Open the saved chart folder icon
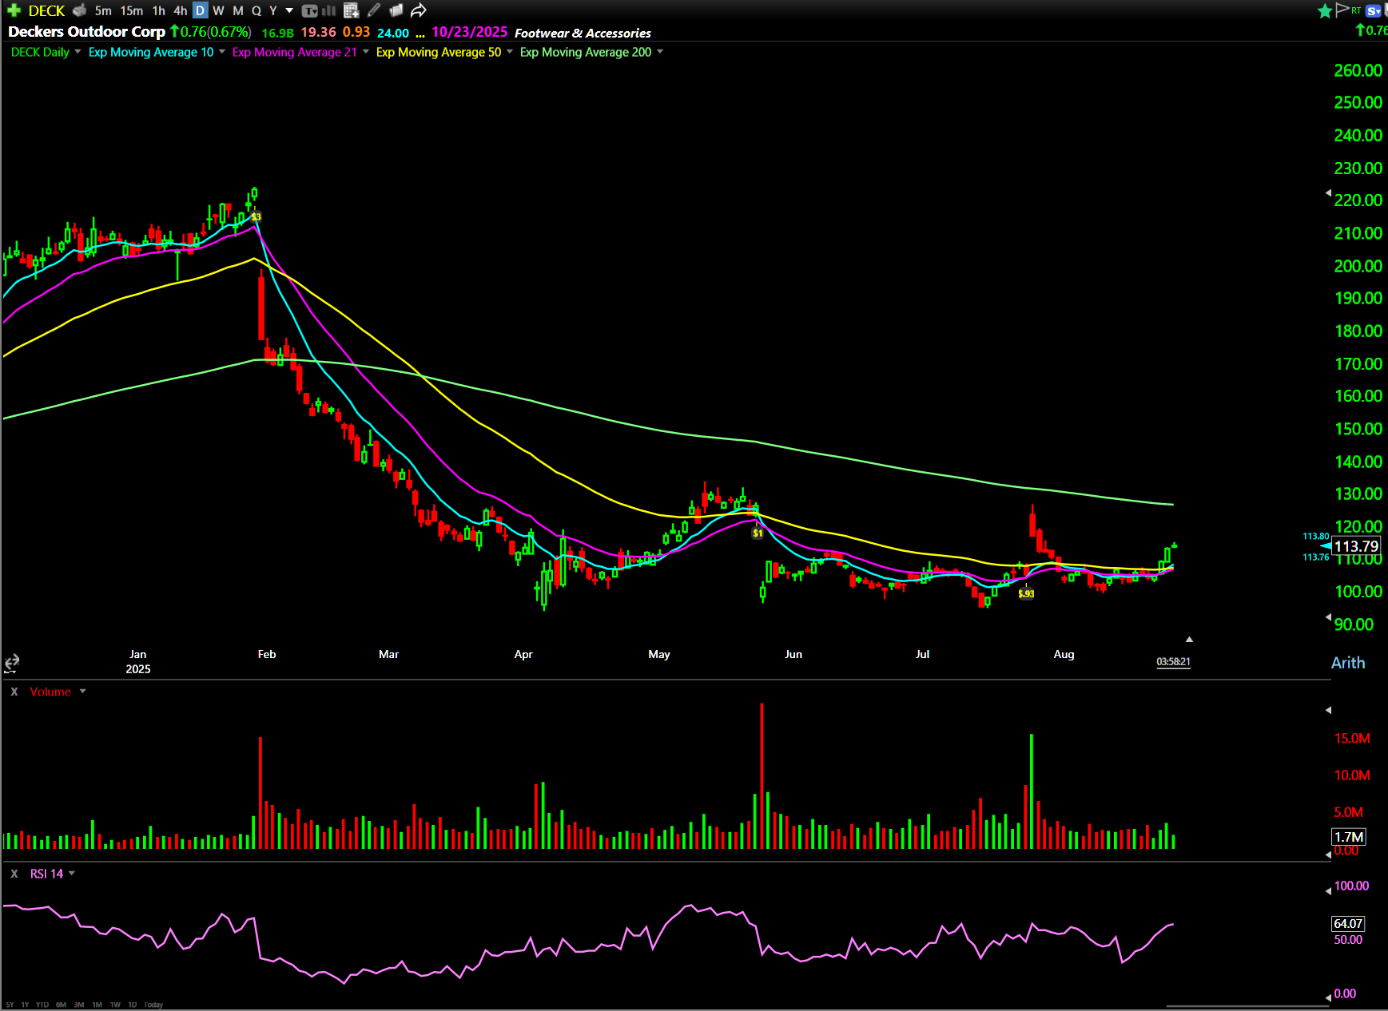Screen dimensions: 1388x1011 (x=396, y=10)
